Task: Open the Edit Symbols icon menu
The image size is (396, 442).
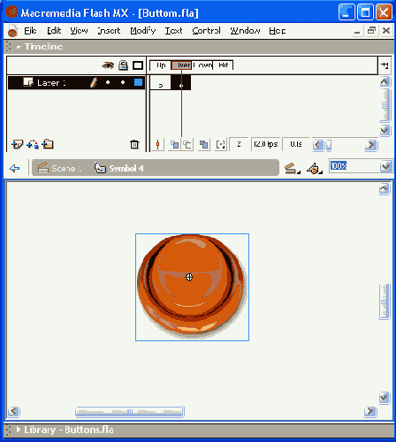Action: (315, 169)
